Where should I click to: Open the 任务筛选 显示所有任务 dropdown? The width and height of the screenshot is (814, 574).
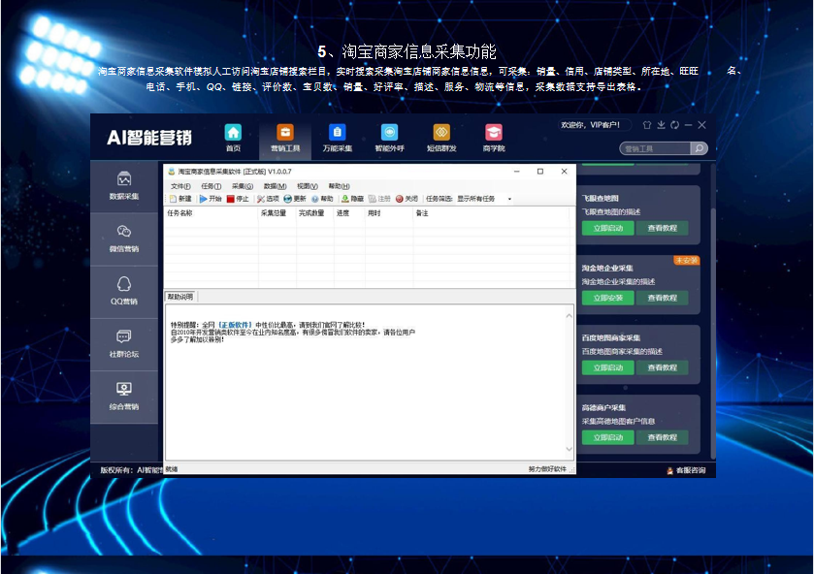pos(484,199)
